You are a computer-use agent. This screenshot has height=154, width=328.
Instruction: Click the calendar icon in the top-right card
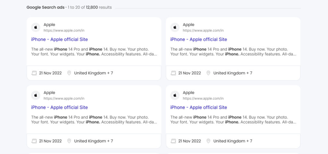point(173,73)
